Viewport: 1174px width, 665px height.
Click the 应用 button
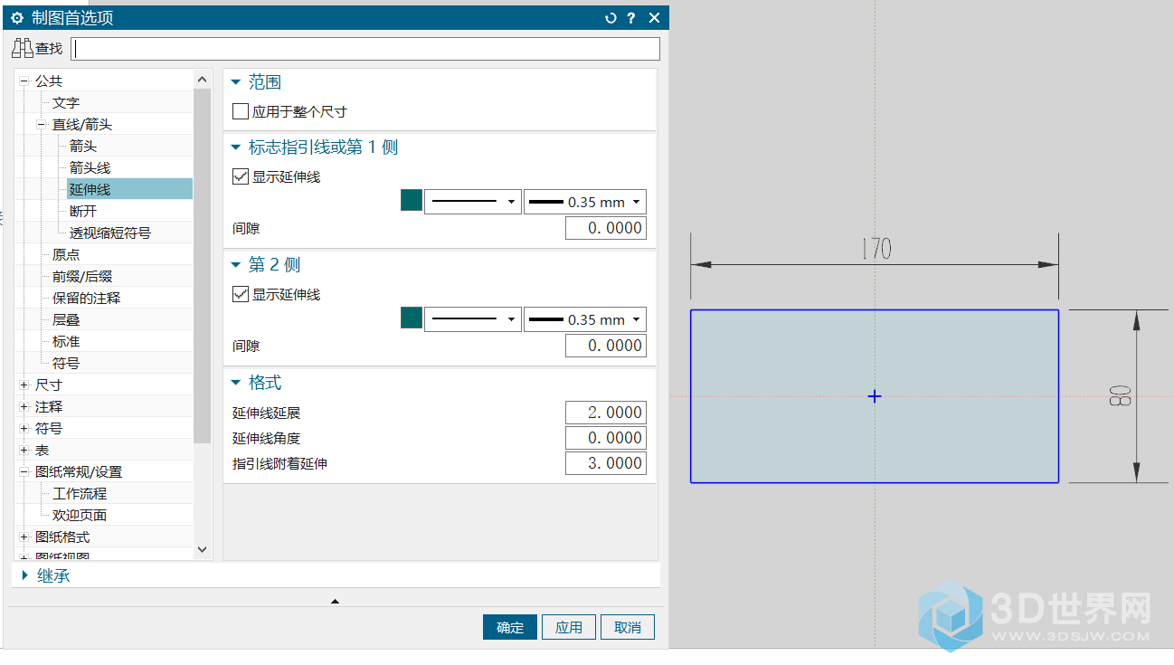point(569,628)
